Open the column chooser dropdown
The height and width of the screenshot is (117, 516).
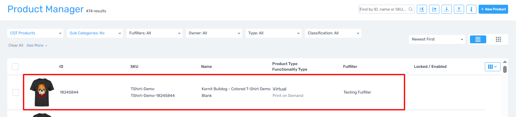(492, 67)
